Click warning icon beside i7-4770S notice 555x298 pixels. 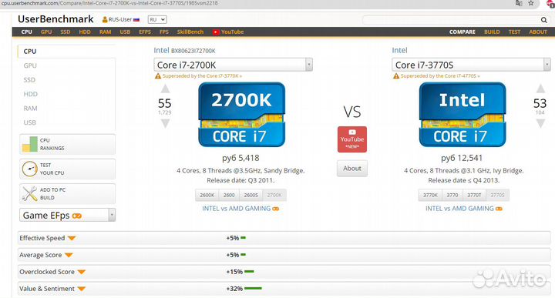click(396, 76)
